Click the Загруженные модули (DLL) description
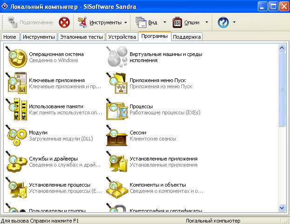 point(61,139)
